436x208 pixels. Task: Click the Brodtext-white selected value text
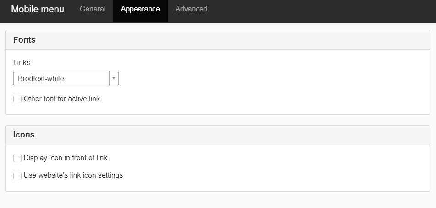(41, 78)
